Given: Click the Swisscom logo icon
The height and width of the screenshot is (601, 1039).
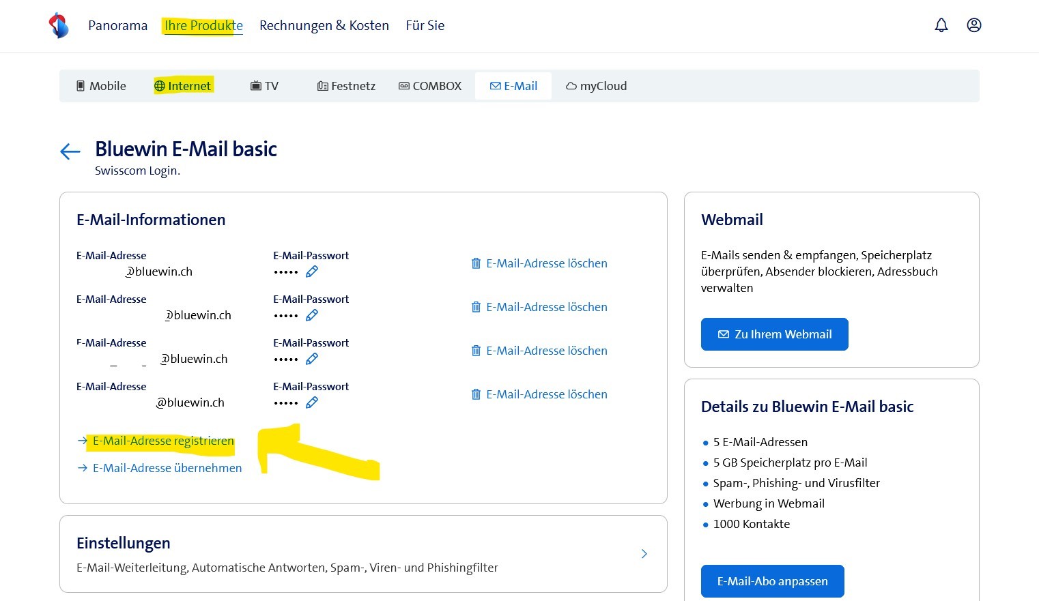Looking at the screenshot, I should tap(59, 25).
